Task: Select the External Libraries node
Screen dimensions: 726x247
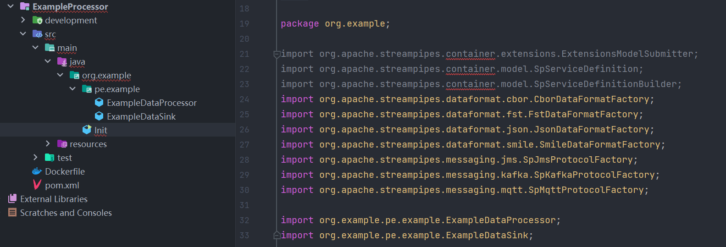Action: (54, 199)
